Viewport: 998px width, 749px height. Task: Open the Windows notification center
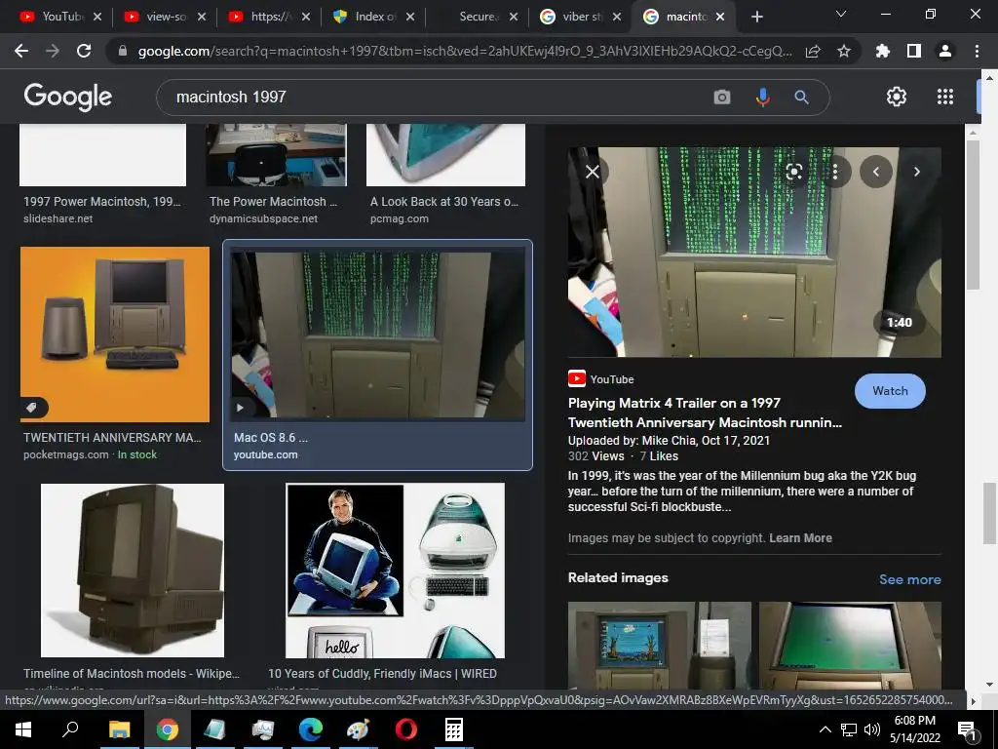(x=967, y=729)
